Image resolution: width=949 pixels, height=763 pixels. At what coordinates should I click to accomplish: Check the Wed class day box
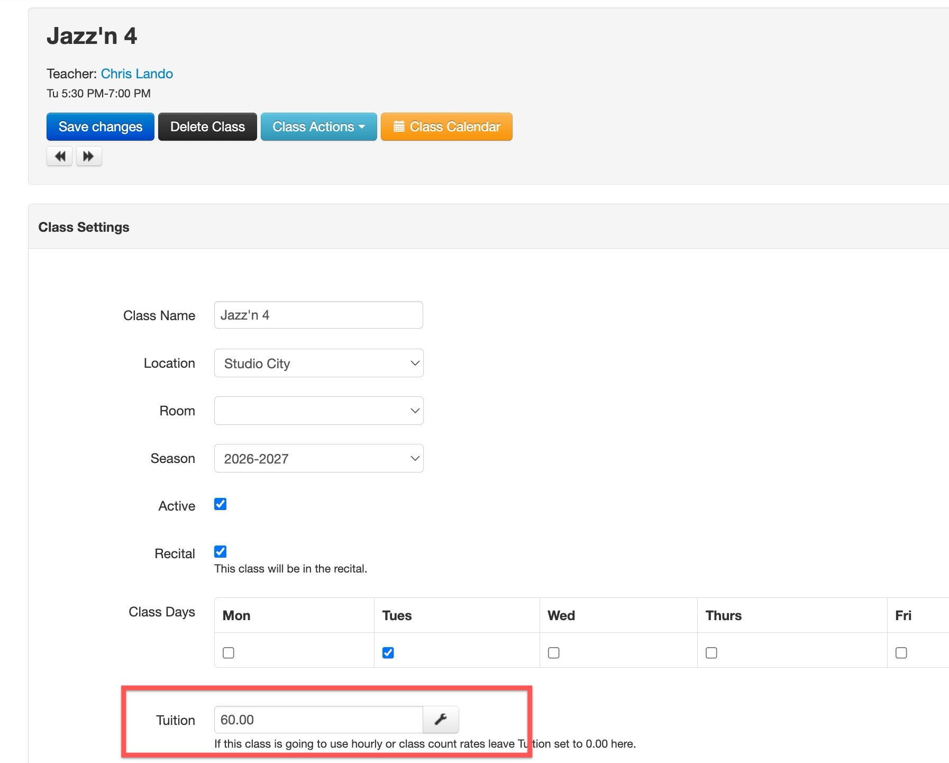coord(554,653)
